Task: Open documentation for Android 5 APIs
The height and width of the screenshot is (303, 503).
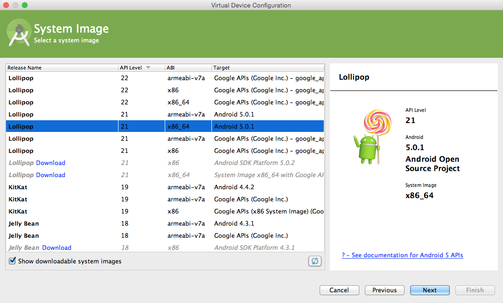Action: point(402,255)
